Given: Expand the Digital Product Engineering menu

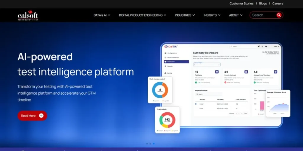Looking at the screenshot, I should pos(142,15).
